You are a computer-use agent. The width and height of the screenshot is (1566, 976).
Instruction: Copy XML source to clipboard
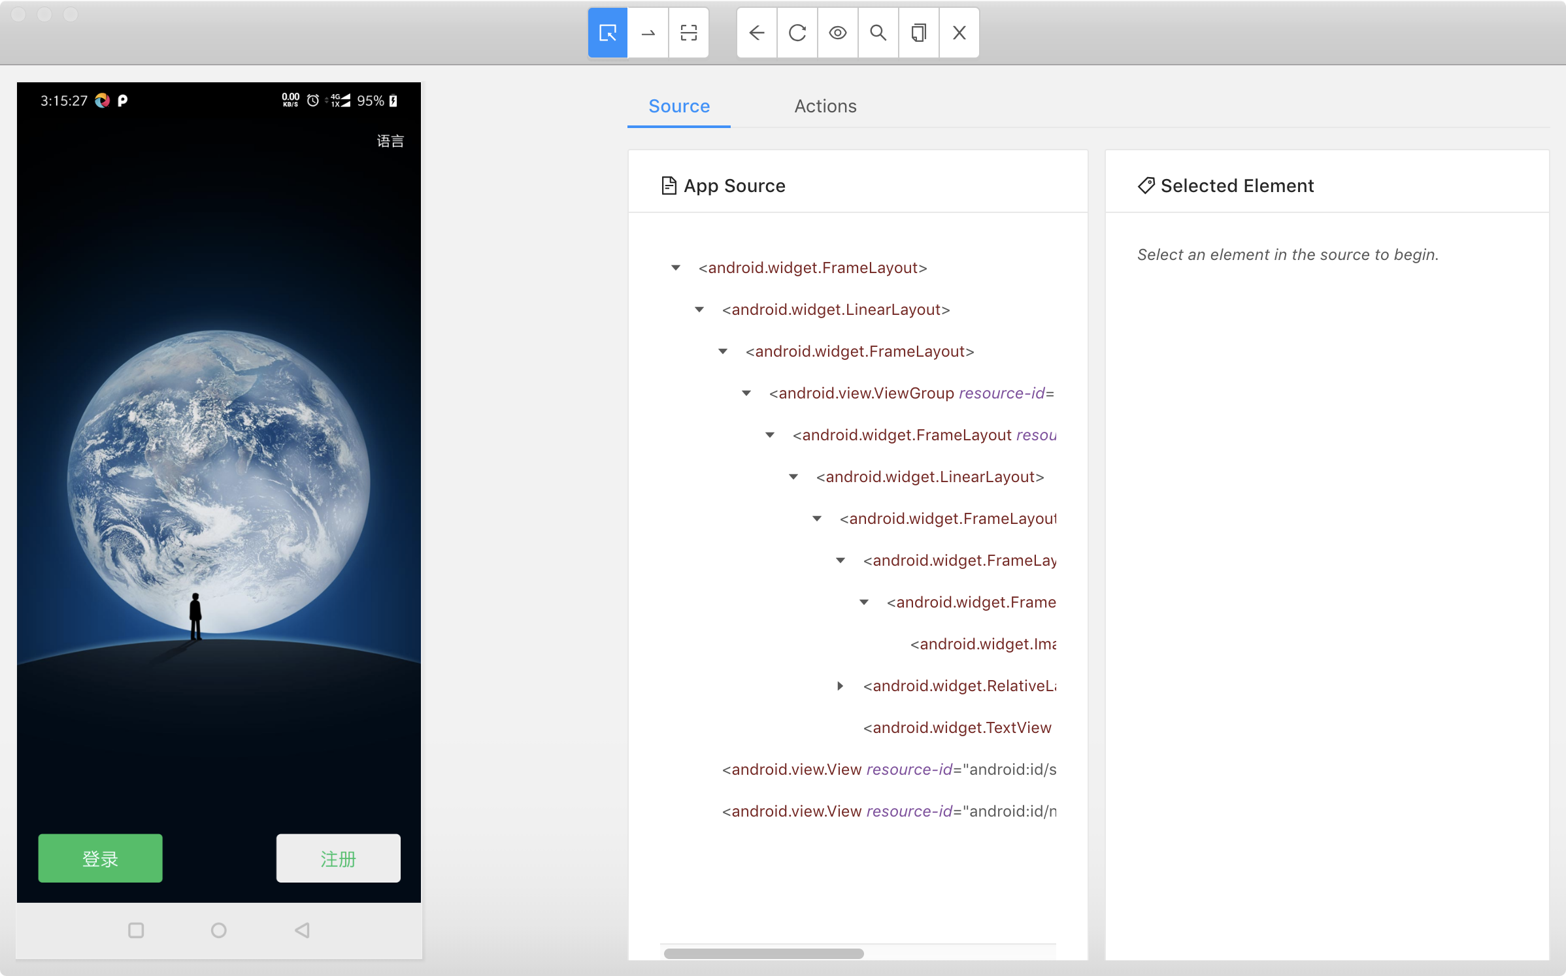tap(919, 33)
